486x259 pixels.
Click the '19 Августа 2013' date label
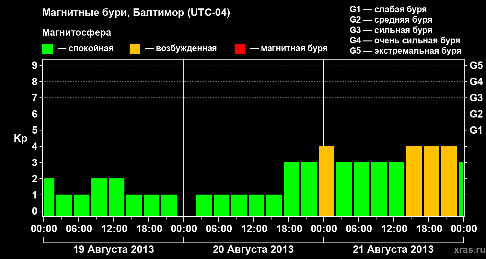tap(114, 250)
